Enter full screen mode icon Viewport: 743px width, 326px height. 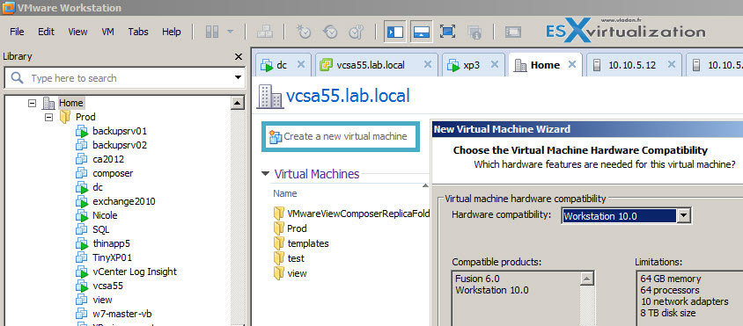[447, 32]
